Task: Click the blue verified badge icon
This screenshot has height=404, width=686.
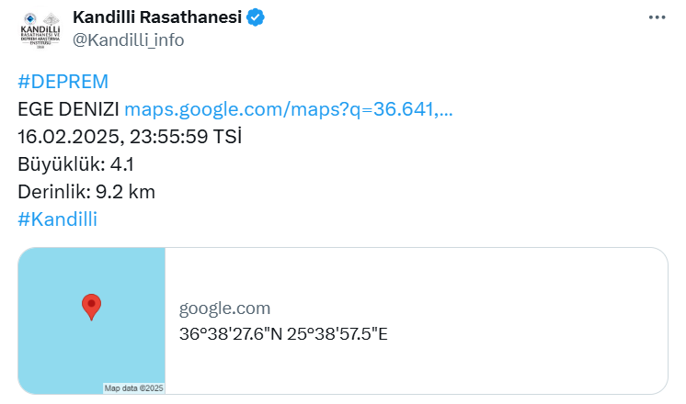Action: [x=255, y=17]
